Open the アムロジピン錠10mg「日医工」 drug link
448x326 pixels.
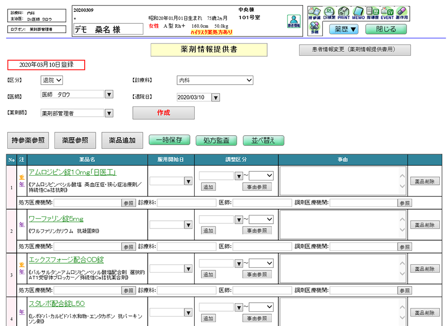click(72, 172)
